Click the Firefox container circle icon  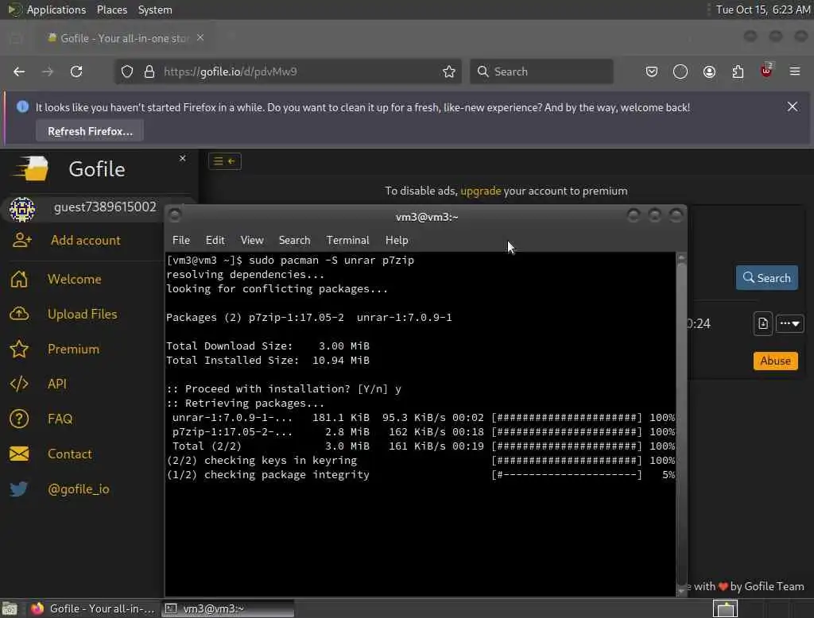680,71
